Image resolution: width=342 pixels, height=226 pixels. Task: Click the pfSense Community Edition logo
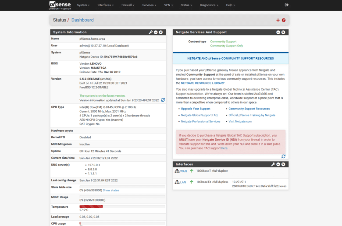point(60,5)
